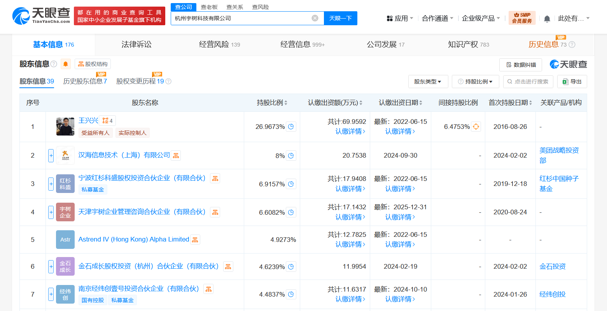This screenshot has width=607, height=311.
Task: Click equity tree icon beside Astrend IV
Action: 195,240
